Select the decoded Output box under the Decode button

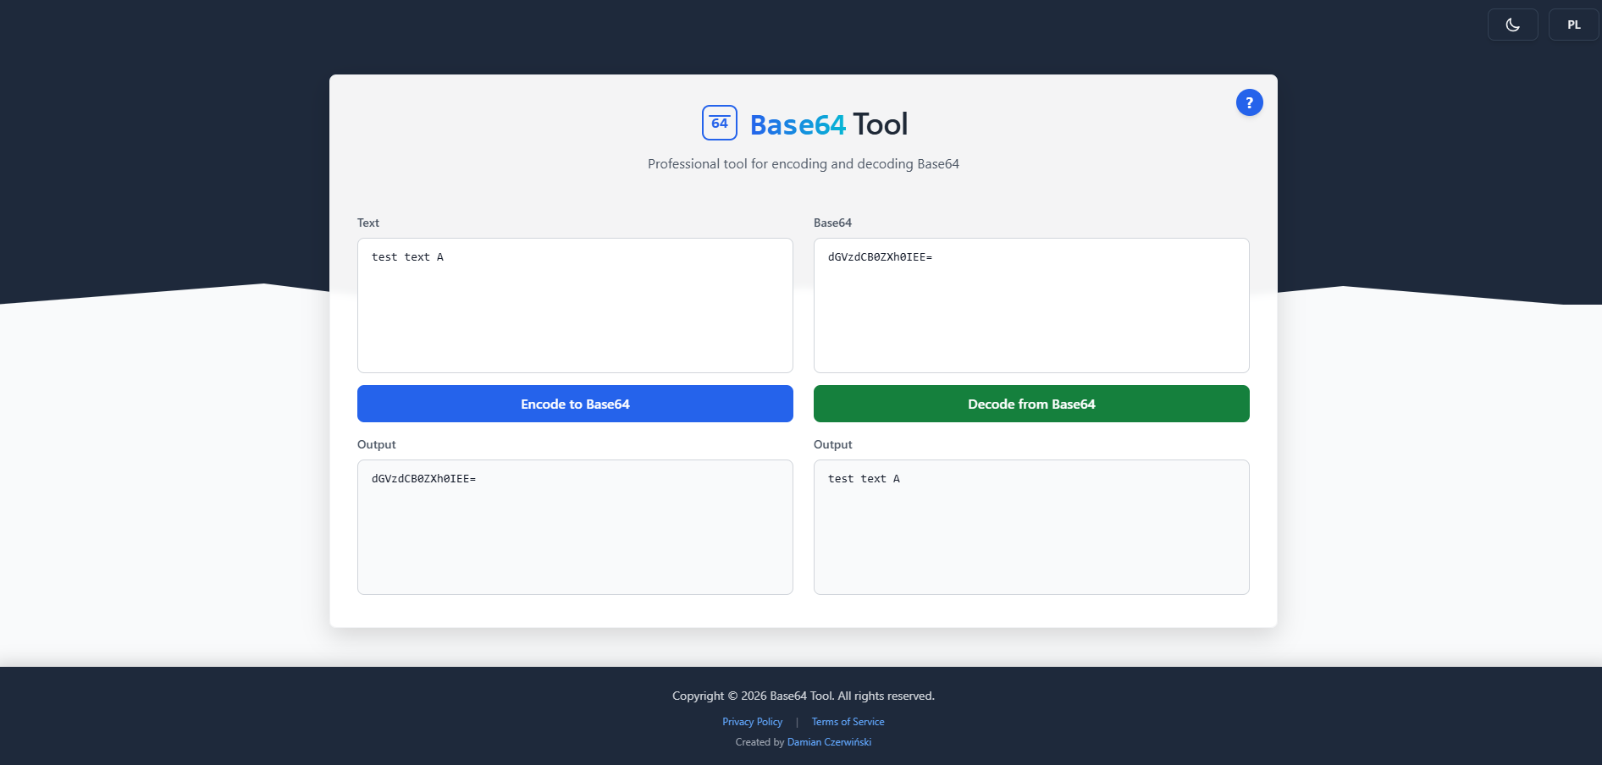point(1031,527)
